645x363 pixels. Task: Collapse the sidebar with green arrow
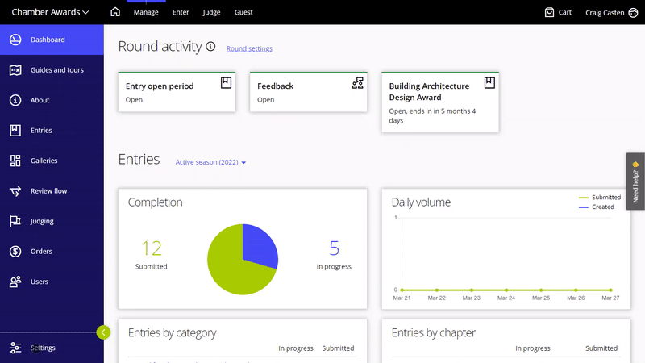[x=102, y=332]
